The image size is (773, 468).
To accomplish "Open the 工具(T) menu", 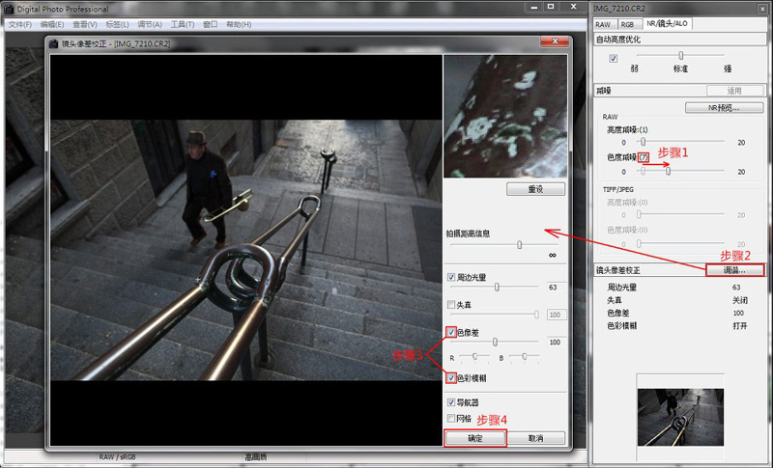I will tap(183, 24).
